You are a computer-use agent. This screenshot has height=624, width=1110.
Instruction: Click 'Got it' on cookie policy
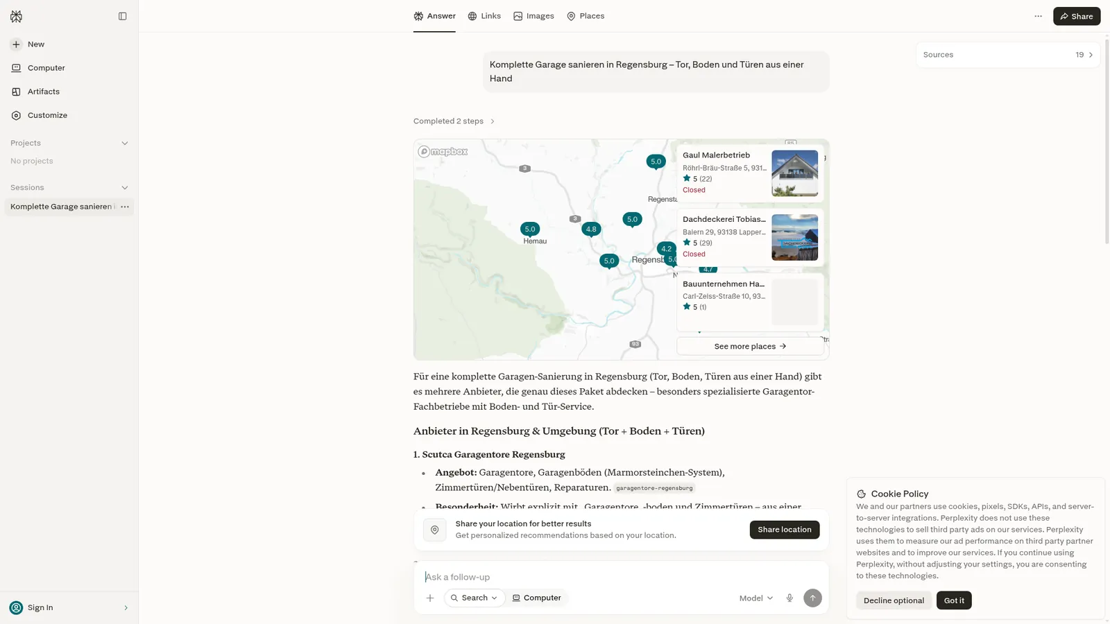point(954,600)
